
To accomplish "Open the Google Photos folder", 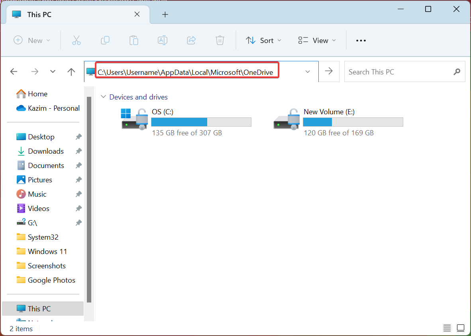I will (46, 280).
